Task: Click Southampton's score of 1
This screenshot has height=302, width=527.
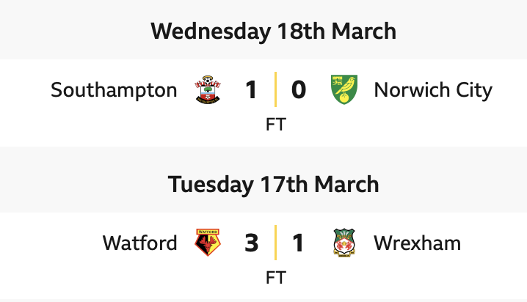Action: [x=251, y=90]
